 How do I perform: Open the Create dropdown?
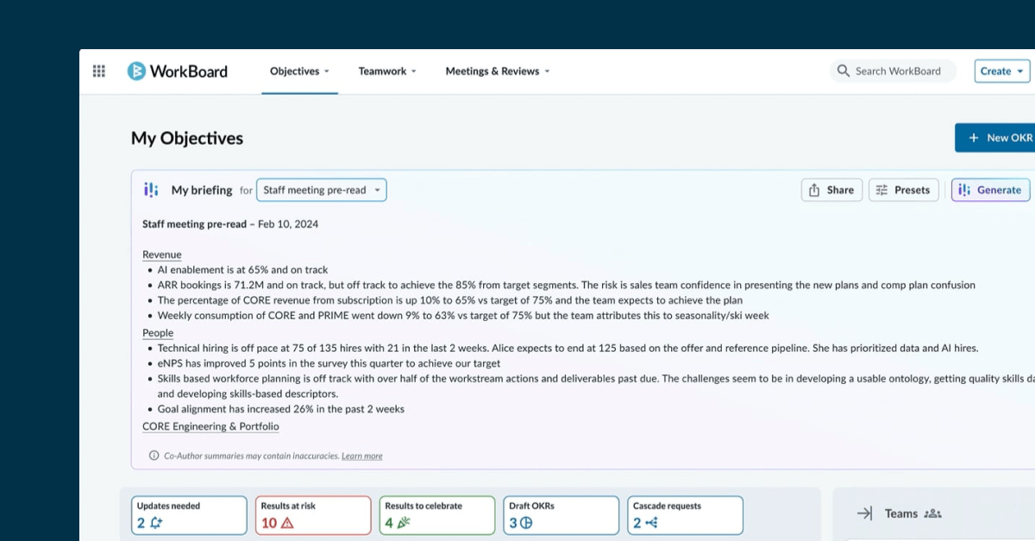point(1002,72)
